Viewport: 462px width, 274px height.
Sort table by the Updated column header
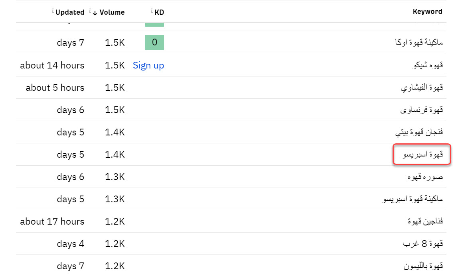pyautogui.click(x=70, y=12)
